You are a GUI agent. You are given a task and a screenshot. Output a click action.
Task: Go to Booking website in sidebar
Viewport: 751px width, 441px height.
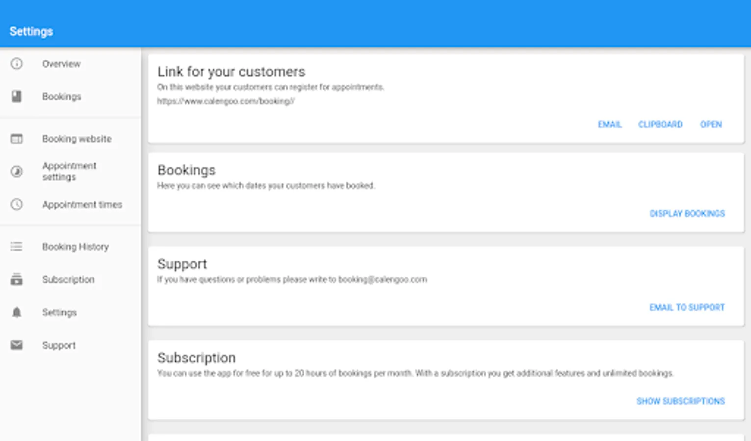pos(77,139)
